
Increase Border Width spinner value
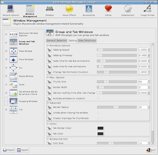[x=149, y=86]
